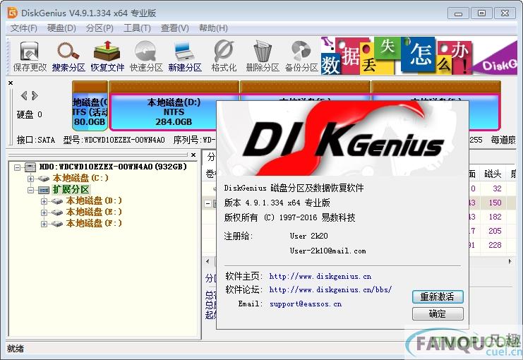Open the 备份分区 backup partition tool
This screenshot has height=360, width=523.
[x=301, y=56]
